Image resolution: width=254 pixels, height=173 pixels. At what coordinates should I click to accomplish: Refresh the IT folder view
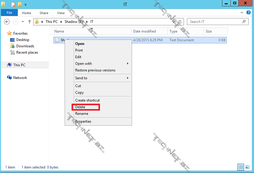click(180, 22)
